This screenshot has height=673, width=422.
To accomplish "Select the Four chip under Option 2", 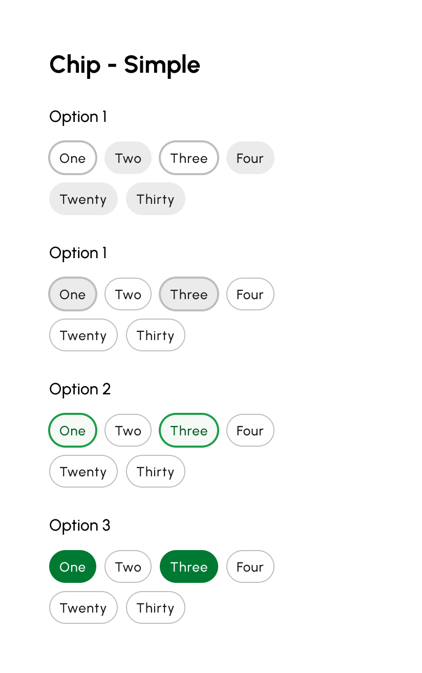I will click(x=250, y=430).
